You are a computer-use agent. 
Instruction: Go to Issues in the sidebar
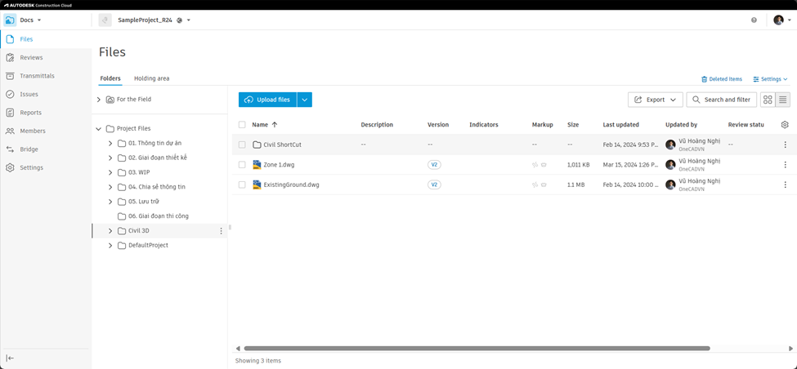point(29,94)
